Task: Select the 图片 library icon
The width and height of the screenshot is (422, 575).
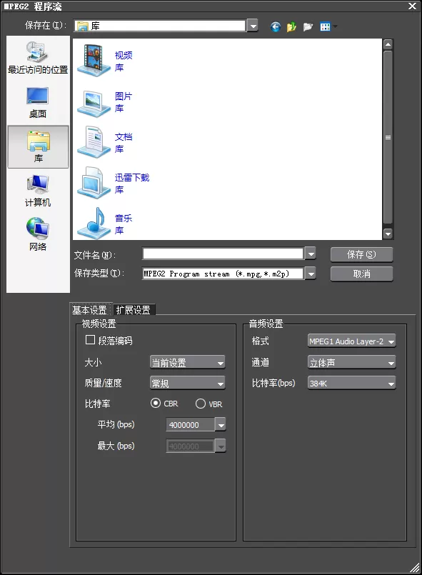Action: 94,104
